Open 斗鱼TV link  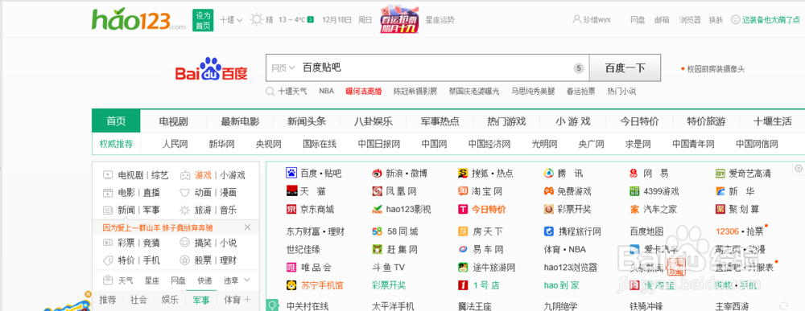(389, 268)
